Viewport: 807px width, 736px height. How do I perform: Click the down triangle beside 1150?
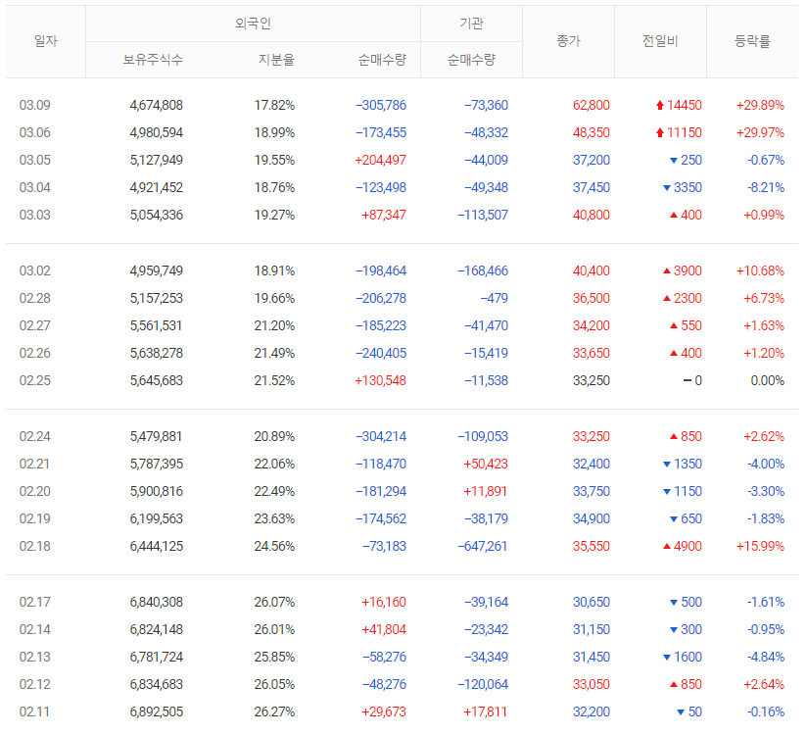coord(667,492)
